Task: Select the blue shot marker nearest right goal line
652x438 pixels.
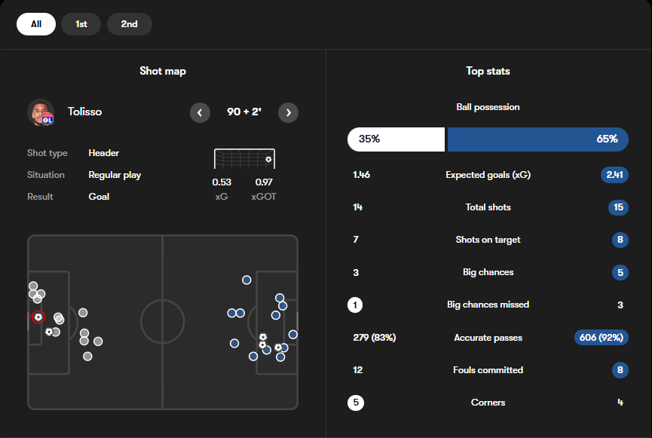Action: 293,334
